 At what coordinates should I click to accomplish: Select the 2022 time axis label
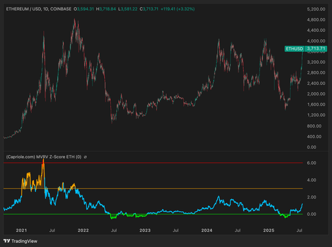tap(83, 230)
